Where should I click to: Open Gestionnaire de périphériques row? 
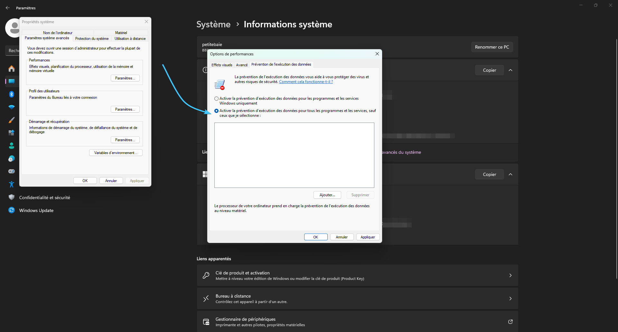[357, 322]
